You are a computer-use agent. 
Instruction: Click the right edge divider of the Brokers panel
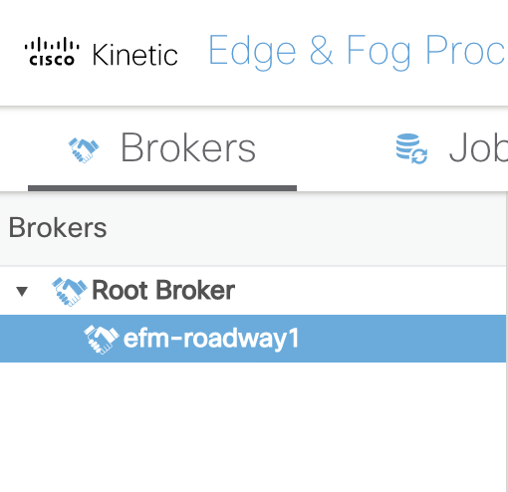[507, 342]
